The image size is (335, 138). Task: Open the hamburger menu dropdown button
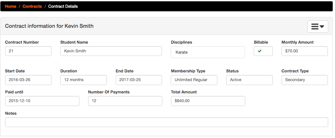pyautogui.click(x=318, y=27)
